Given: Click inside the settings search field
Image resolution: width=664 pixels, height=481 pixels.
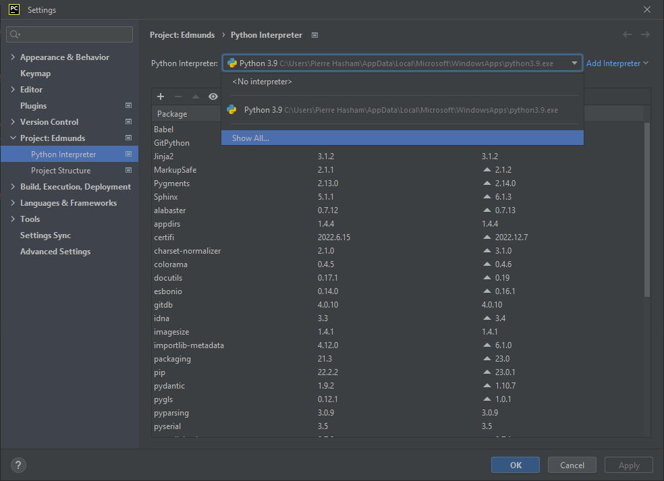Looking at the screenshot, I should click(x=70, y=34).
